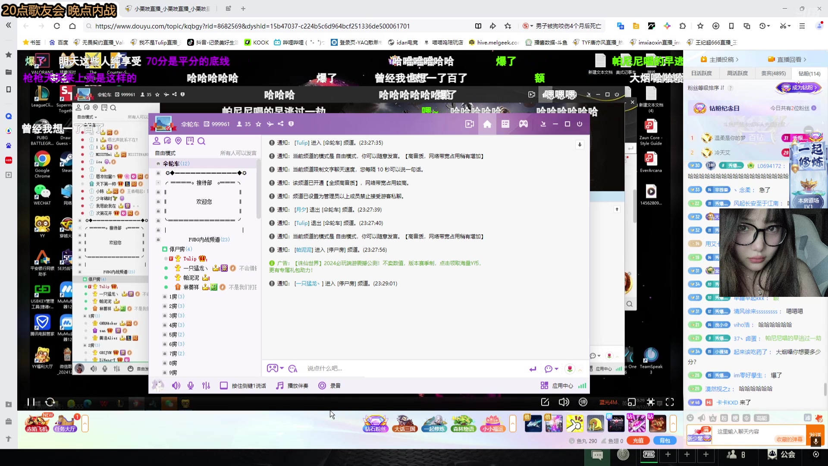This screenshot has height=466, width=828.
Task: Send message with enter arrow icon
Action: (x=533, y=369)
